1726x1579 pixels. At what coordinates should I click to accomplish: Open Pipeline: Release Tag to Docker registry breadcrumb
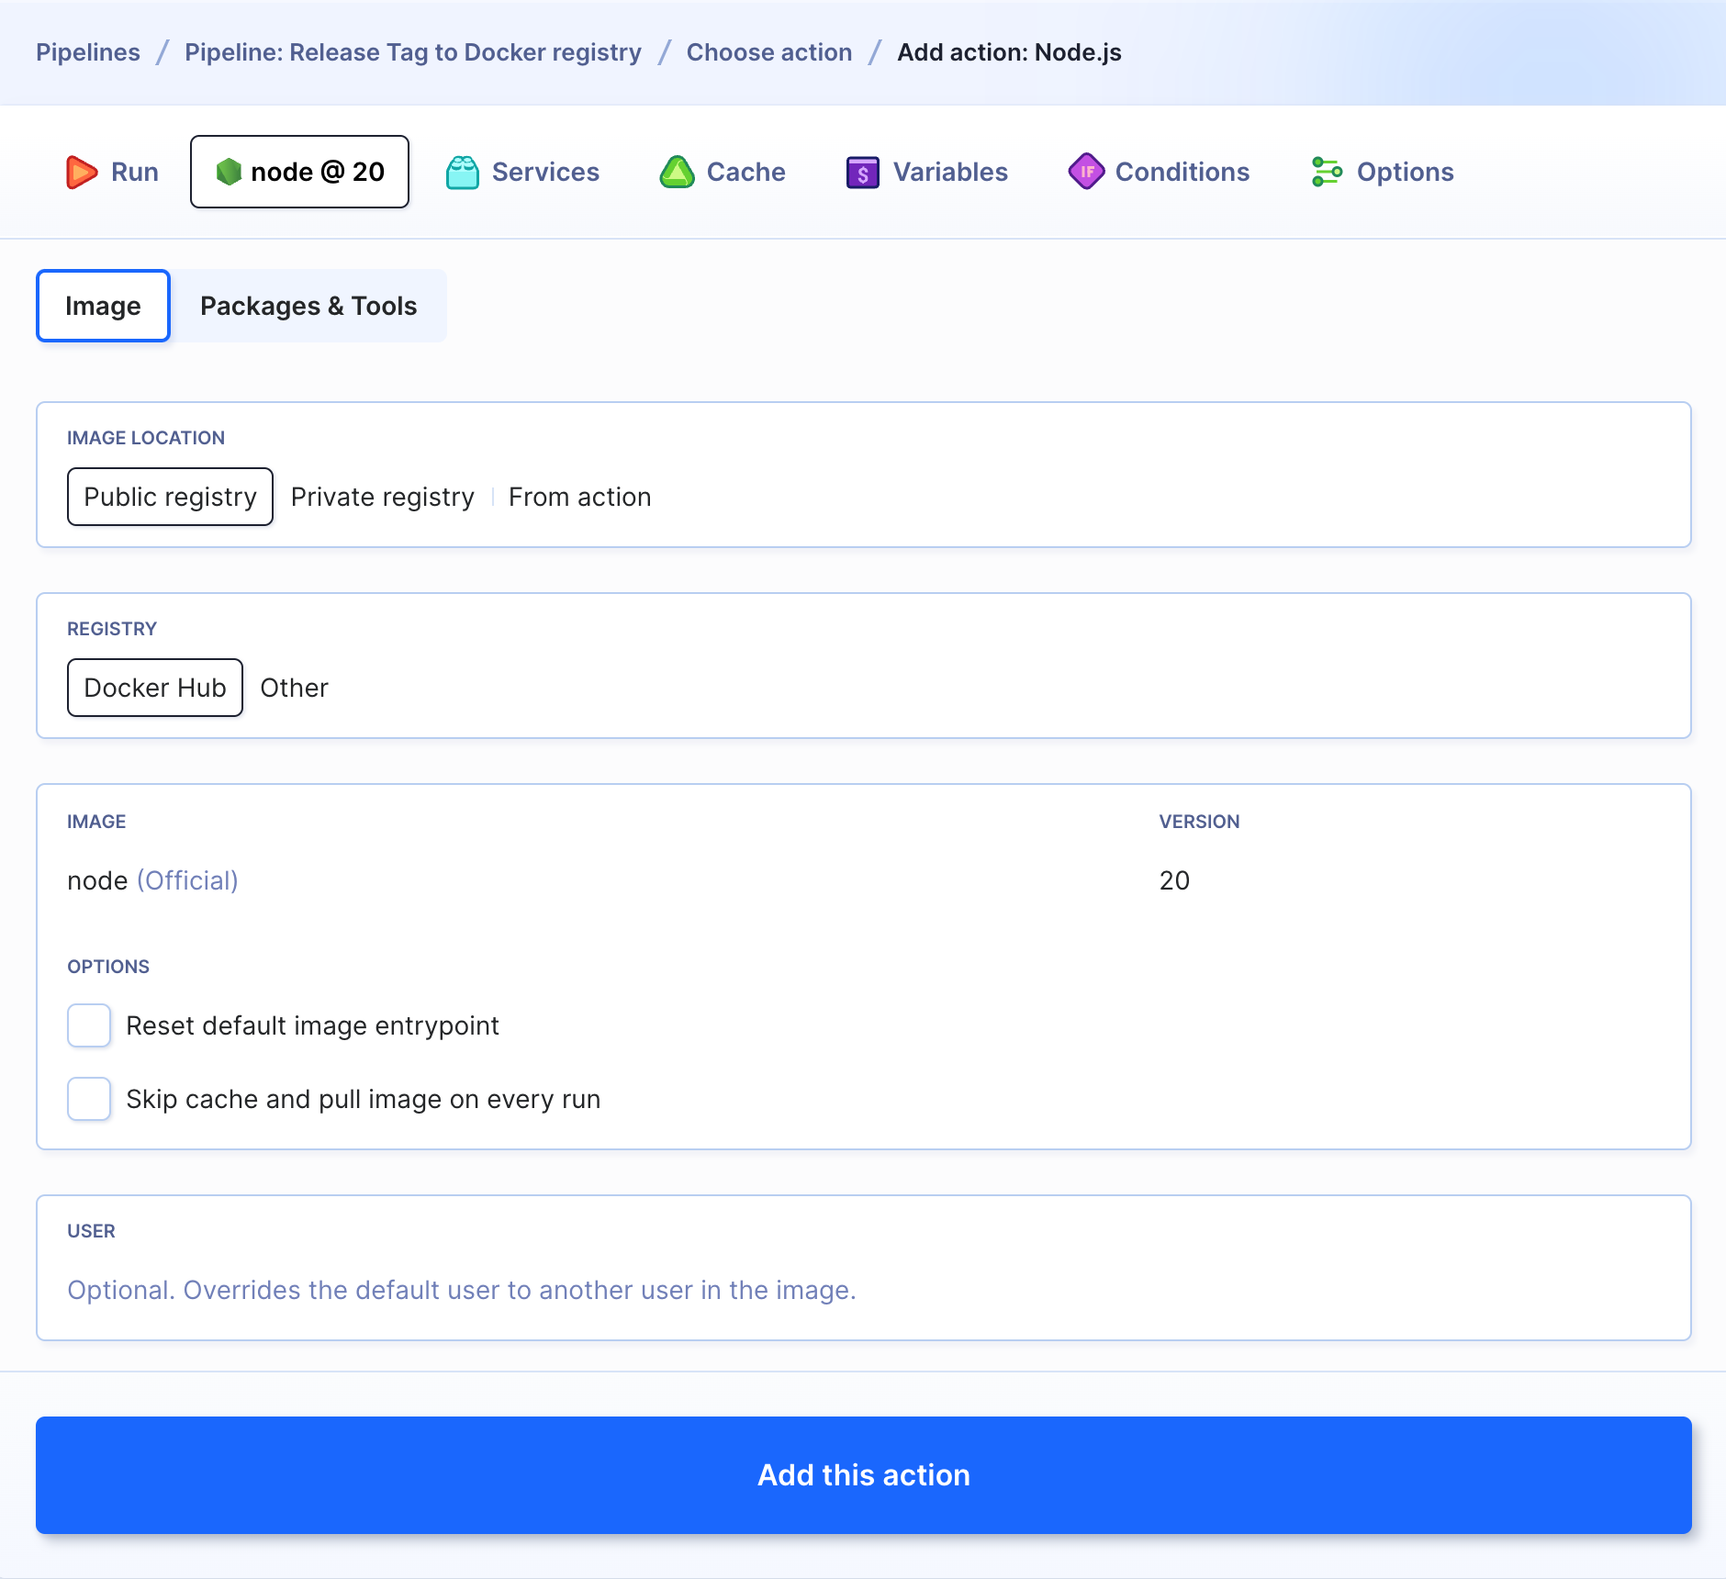coord(413,52)
